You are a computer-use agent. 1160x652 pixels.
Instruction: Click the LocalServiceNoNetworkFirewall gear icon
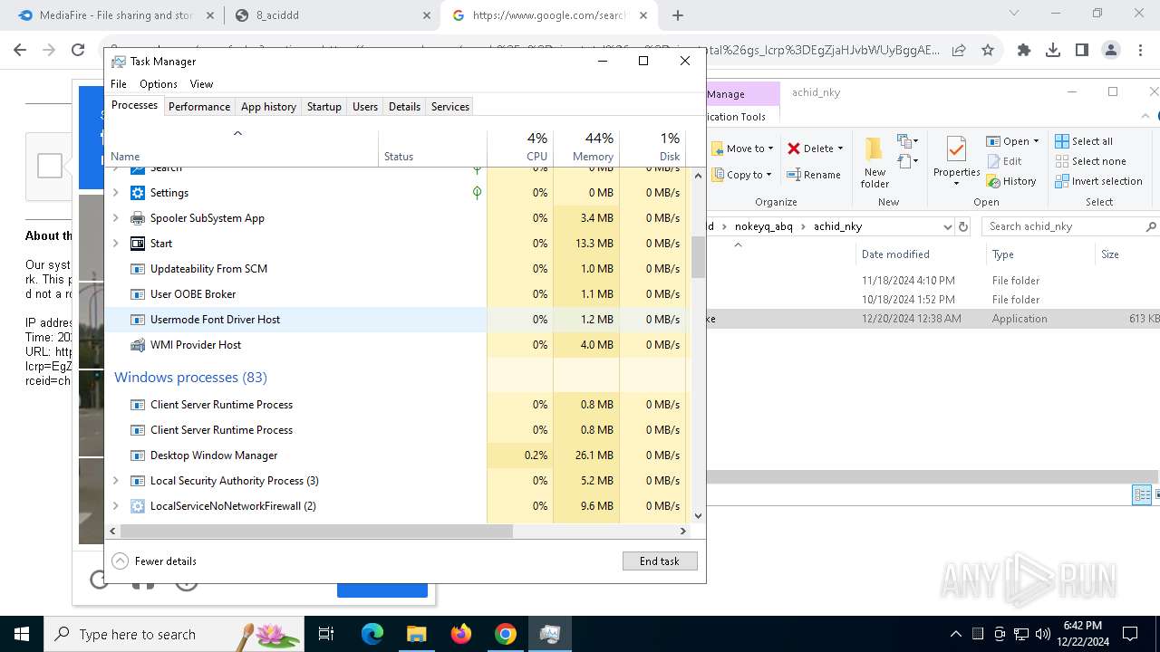[138, 506]
